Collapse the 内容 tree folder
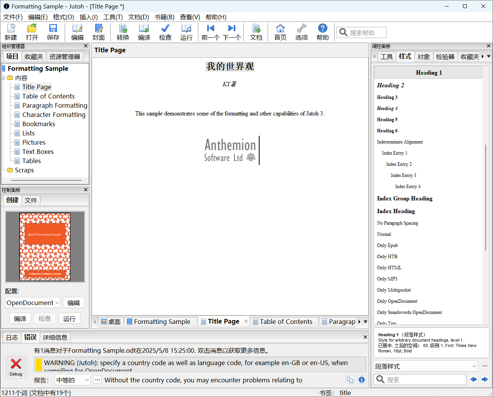493x397 pixels. tap(3, 78)
